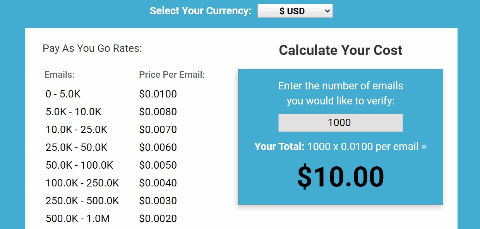
Task: Select the 25.0K - 50.0K emails tier
Action: tap(77, 147)
